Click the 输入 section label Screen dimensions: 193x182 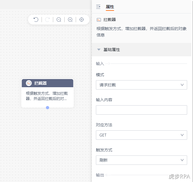100,64
